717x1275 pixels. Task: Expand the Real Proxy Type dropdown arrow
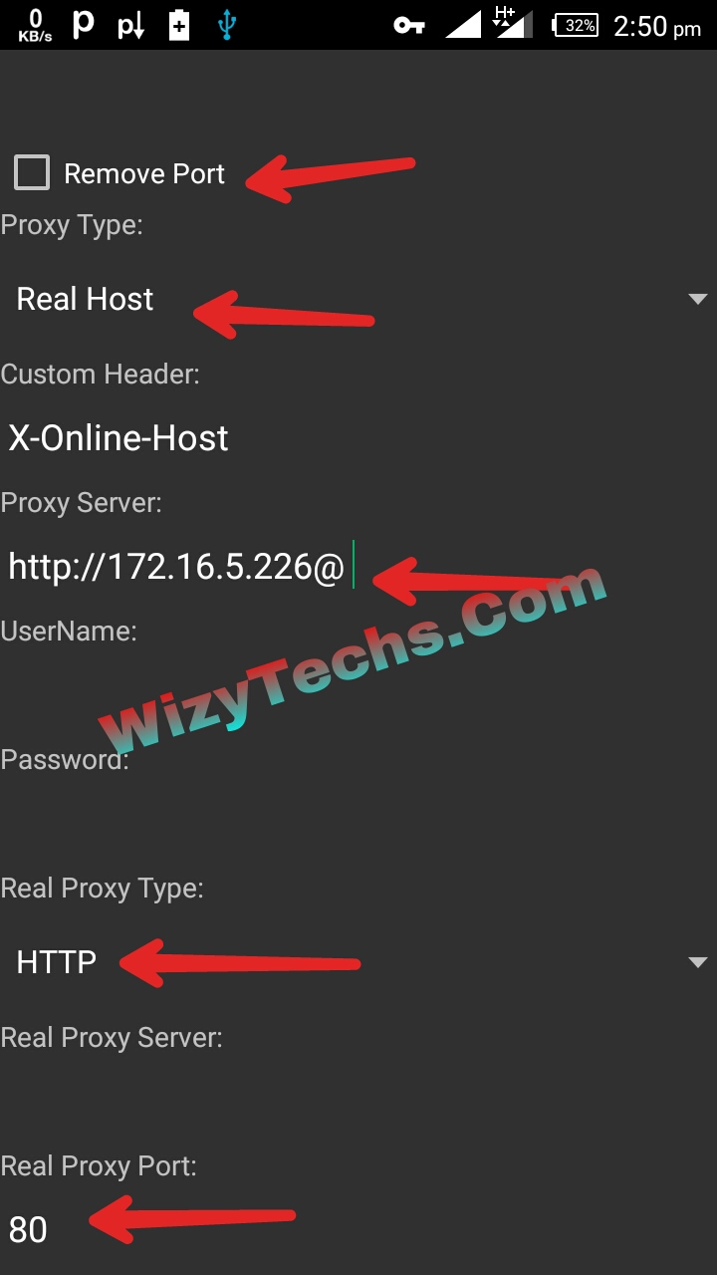click(x=697, y=962)
